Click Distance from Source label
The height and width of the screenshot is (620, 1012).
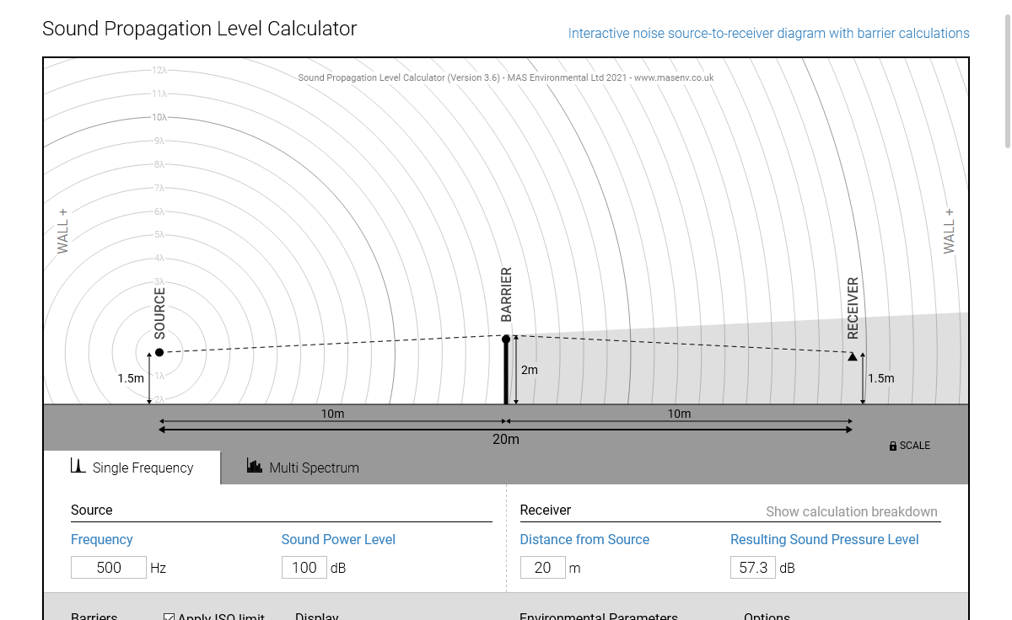584,539
